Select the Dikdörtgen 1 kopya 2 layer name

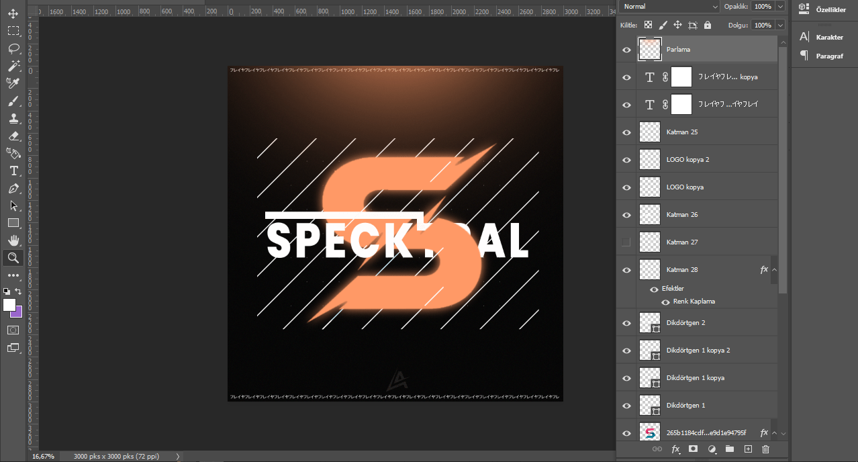click(698, 351)
